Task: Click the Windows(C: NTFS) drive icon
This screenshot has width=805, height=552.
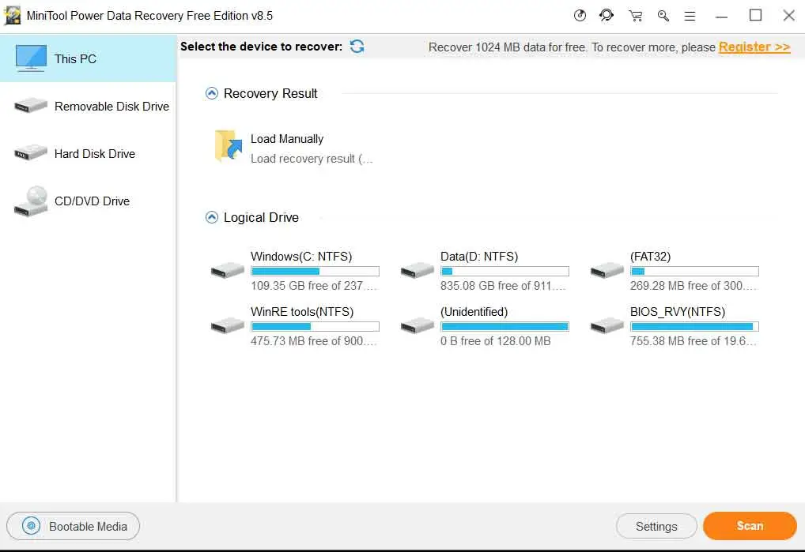Action: (228, 269)
